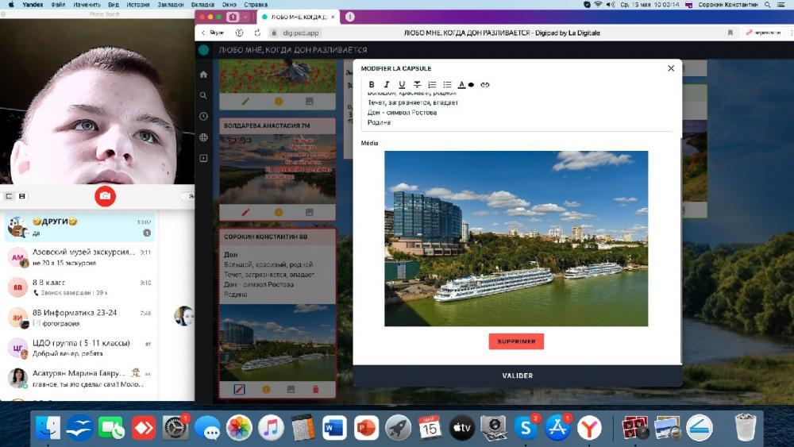Launch Photos from the Dock
Viewport: 794px width, 447px height.
[x=239, y=428]
